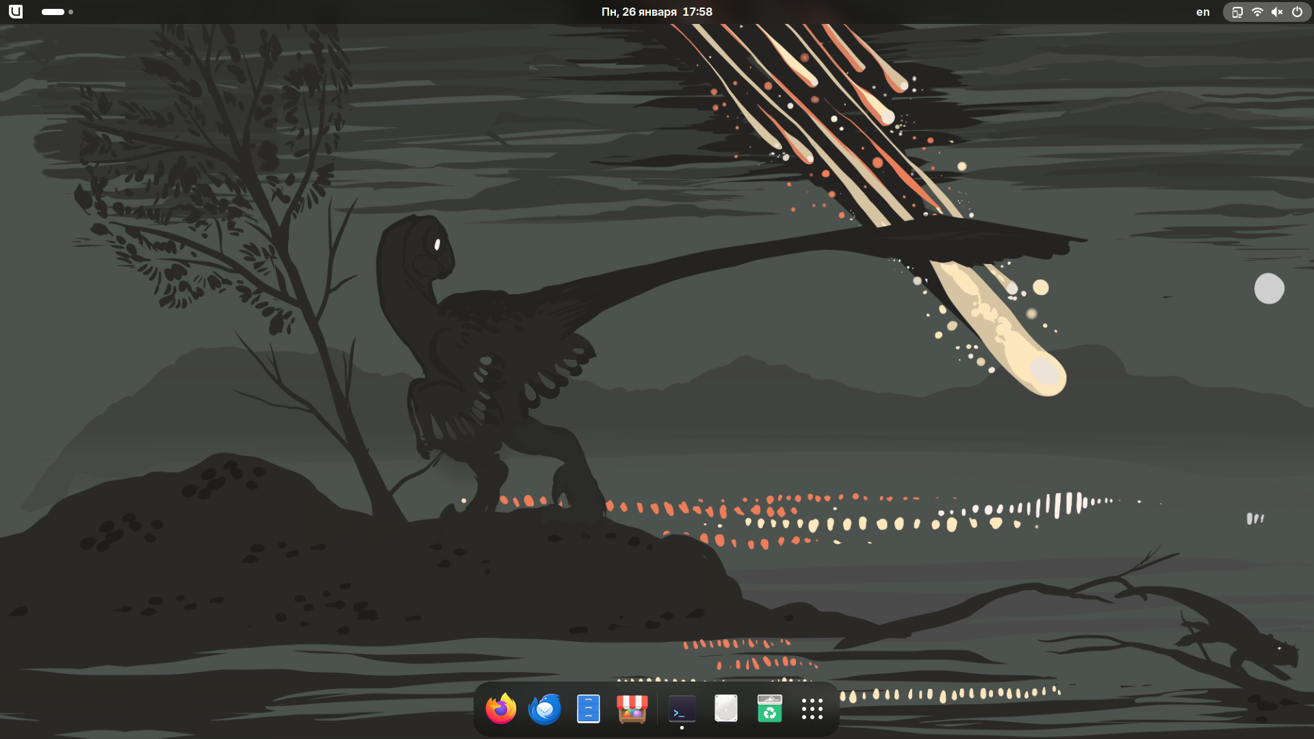Click the active workspace pill indicator
The height and width of the screenshot is (739, 1314).
[53, 12]
